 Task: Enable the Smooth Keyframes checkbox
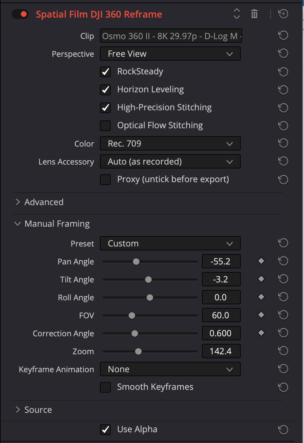(105, 387)
